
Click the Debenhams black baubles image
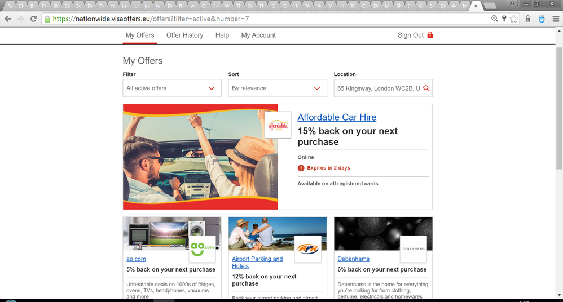point(383,233)
